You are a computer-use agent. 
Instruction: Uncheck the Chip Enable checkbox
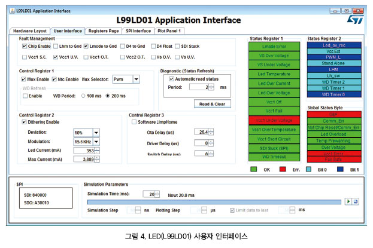point(25,46)
